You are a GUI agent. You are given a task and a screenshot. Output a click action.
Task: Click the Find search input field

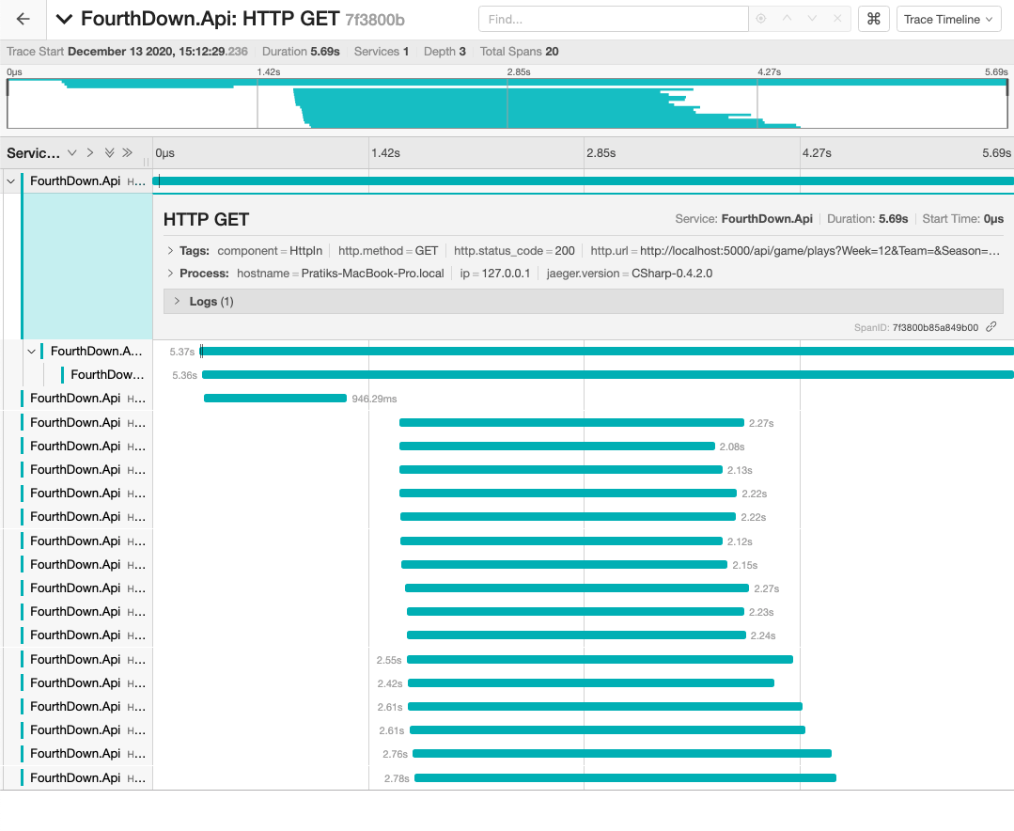[613, 20]
